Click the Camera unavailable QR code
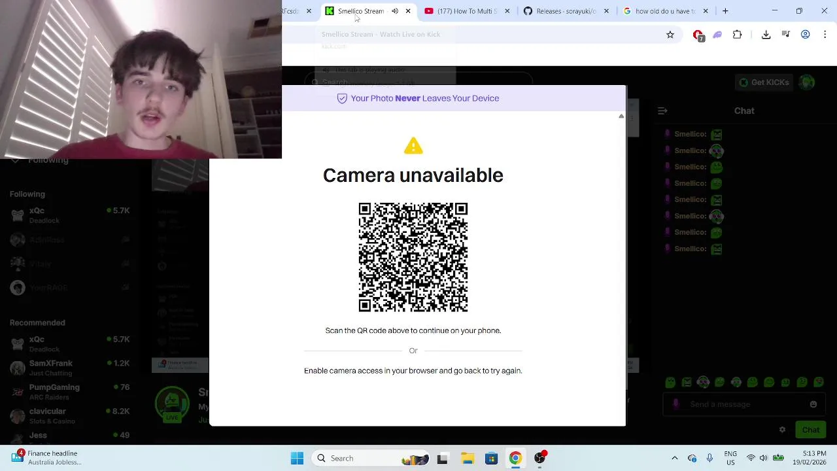The height and width of the screenshot is (471, 837). pyautogui.click(x=413, y=258)
